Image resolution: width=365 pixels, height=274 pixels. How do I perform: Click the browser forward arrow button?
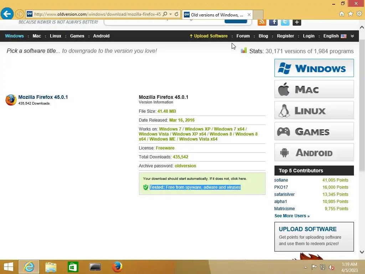pos(20,14)
